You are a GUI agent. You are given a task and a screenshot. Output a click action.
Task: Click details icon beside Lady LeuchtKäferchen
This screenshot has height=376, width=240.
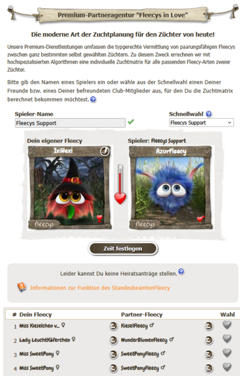(x=113, y=340)
